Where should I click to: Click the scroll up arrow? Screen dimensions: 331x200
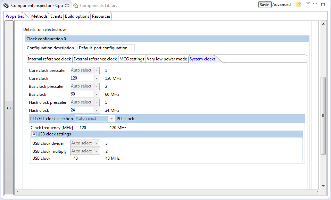coord(323,24)
